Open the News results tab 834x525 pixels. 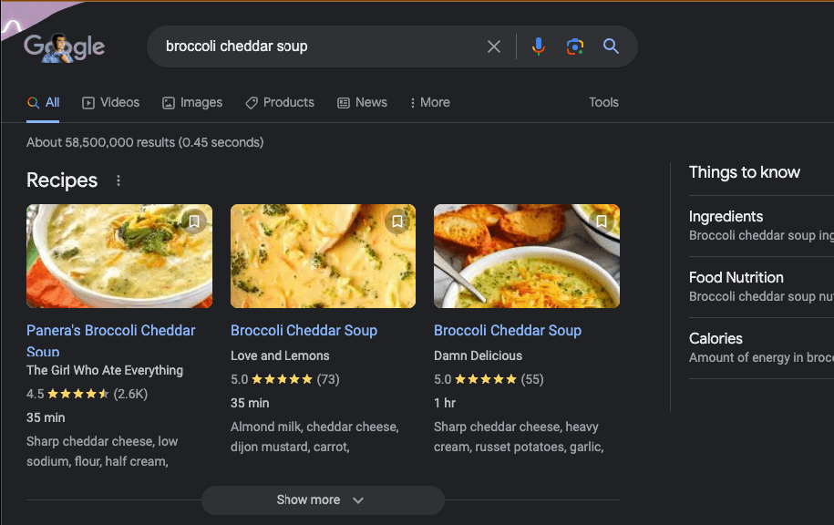pos(362,103)
